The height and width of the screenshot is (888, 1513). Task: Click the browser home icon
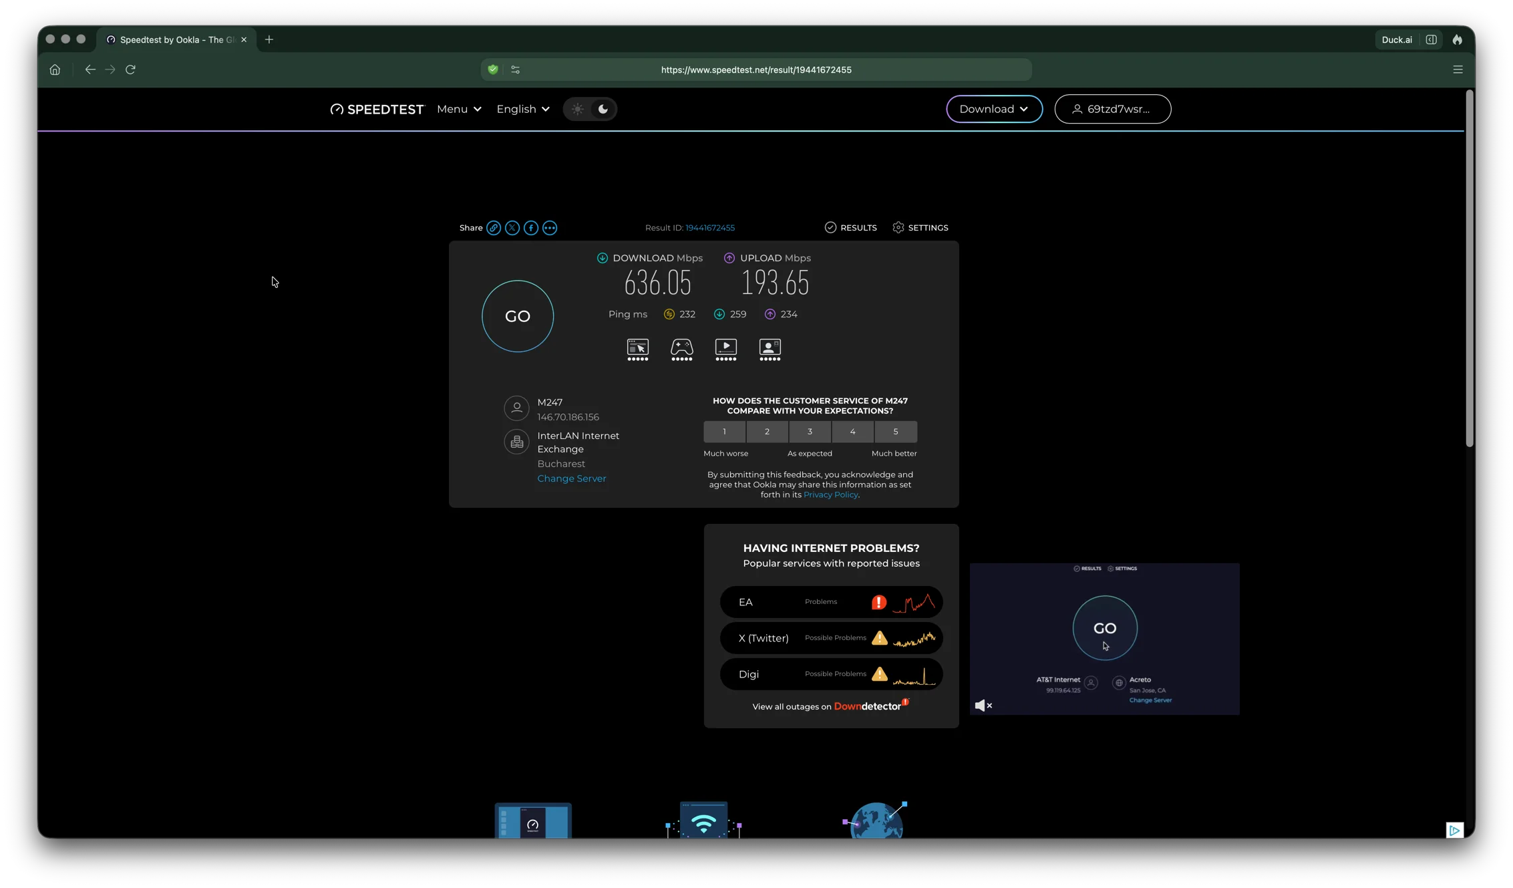55,69
